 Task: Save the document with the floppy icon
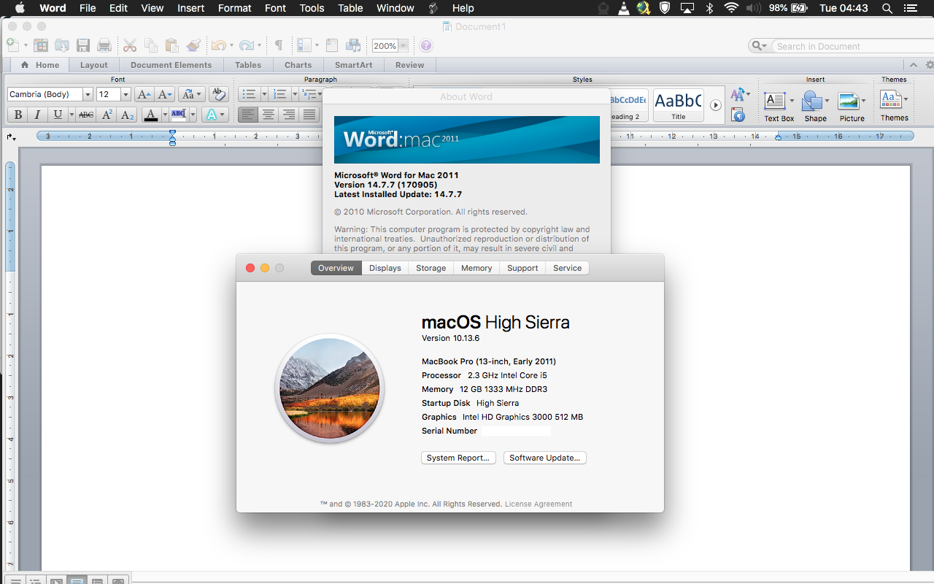coord(83,45)
